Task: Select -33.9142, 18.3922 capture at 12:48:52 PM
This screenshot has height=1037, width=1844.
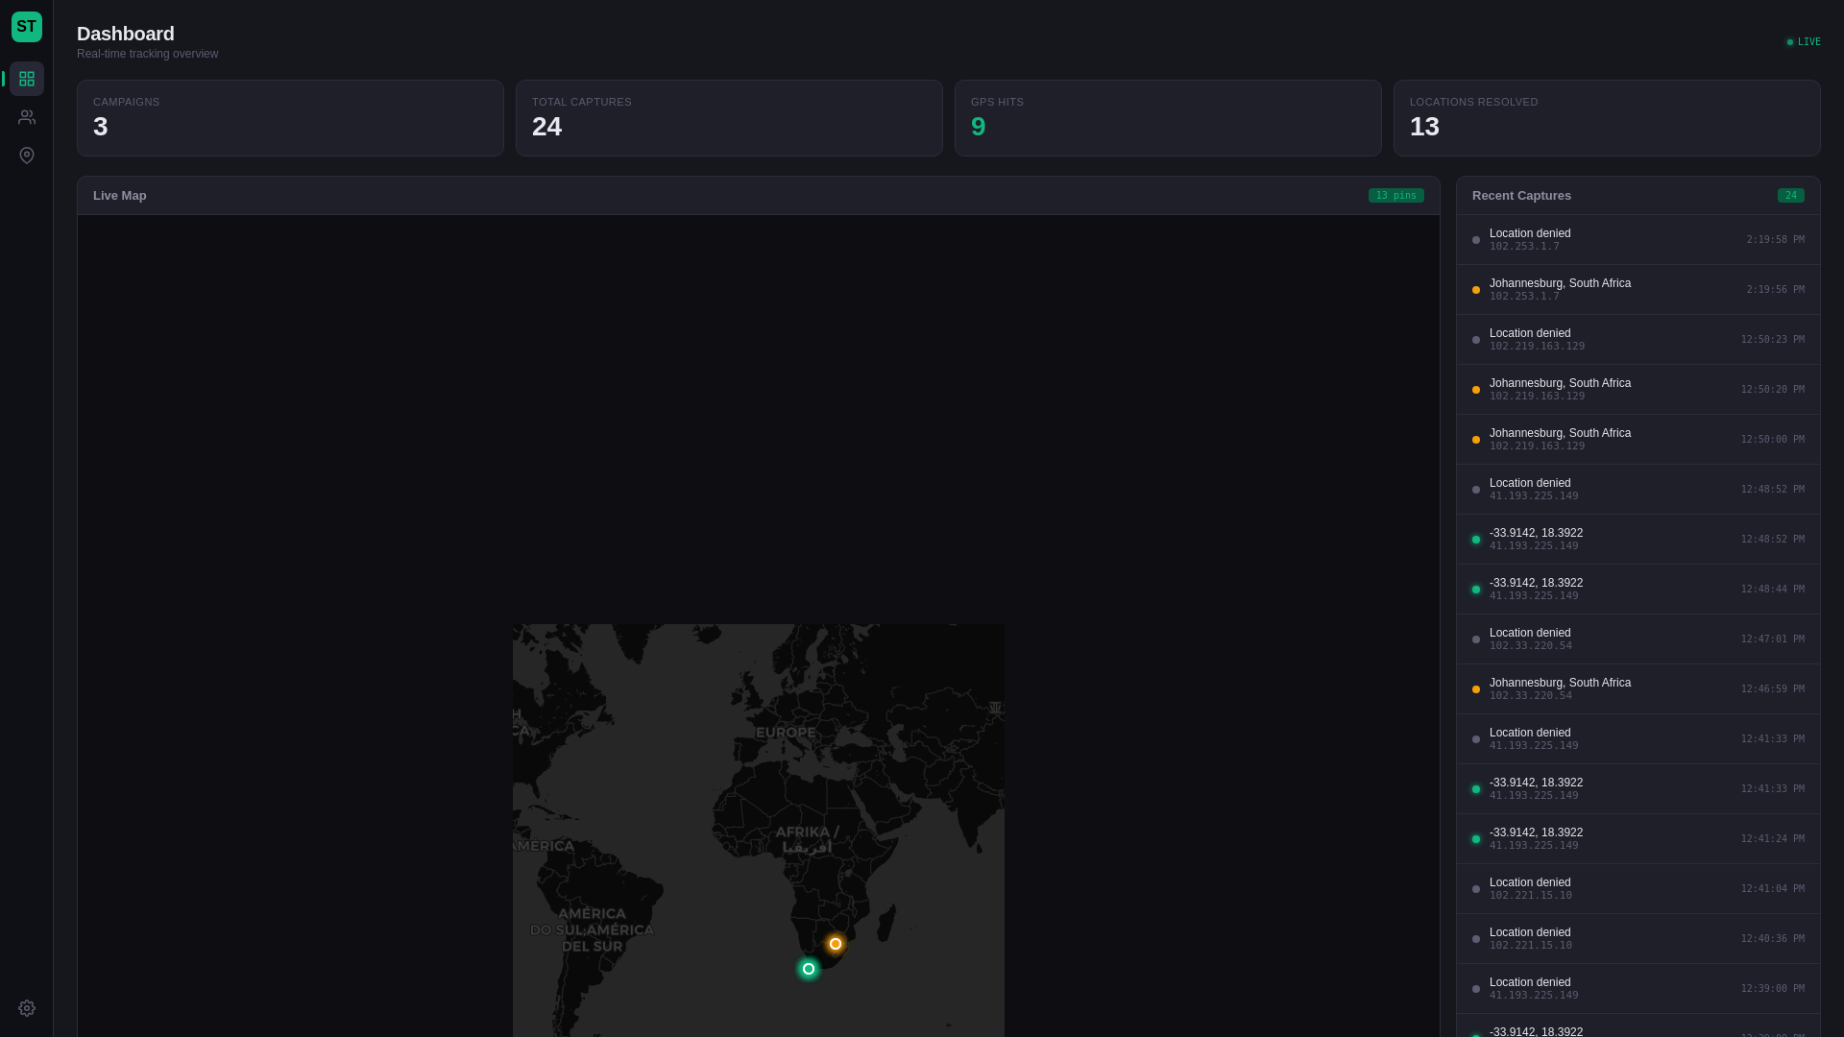Action: pyautogui.click(x=1638, y=540)
